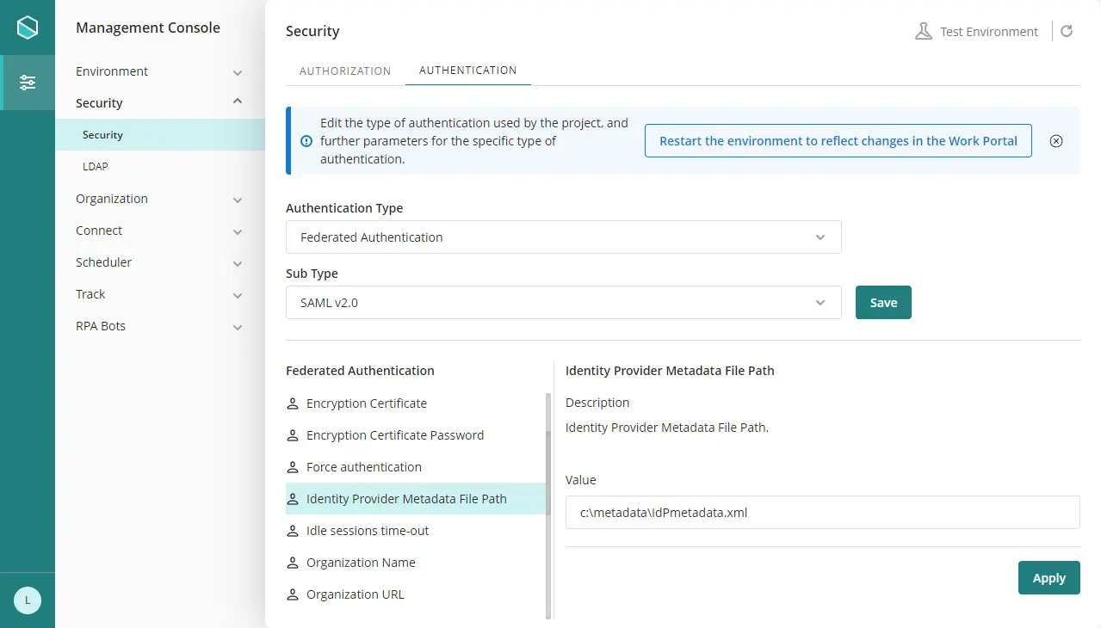Select Organization Name parameter text
The image size is (1101, 628).
361,563
